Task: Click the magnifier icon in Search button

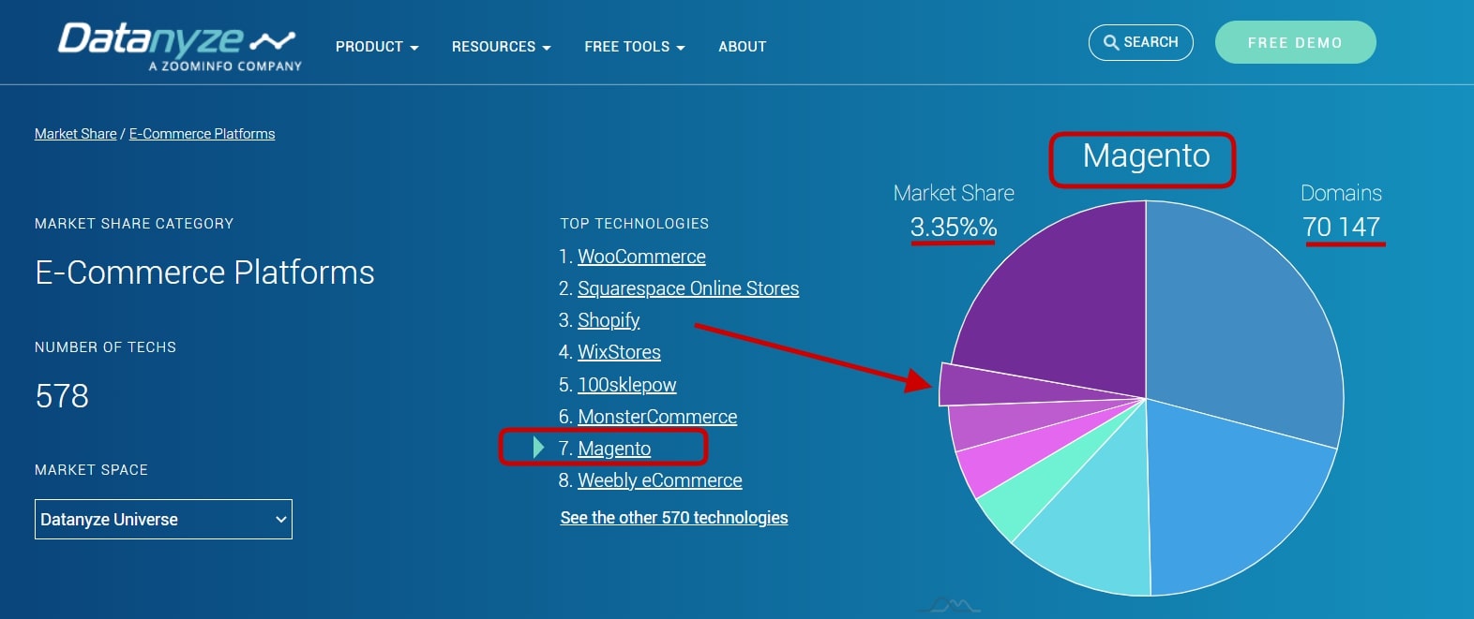Action: tap(1111, 42)
